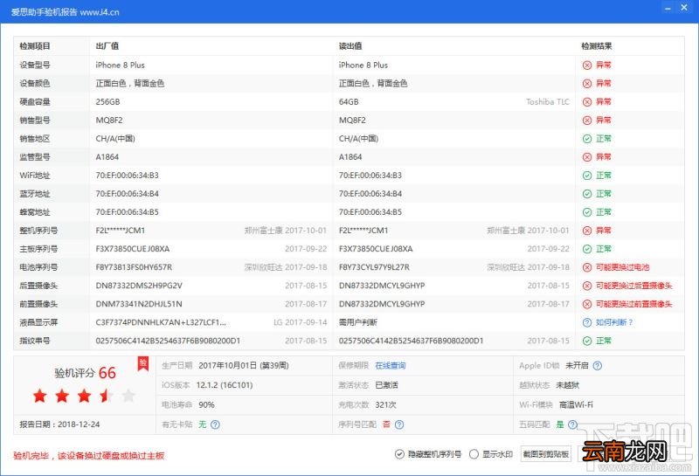
Task: Click the abnormal status icon for 设备颜色 row
Action: point(587,83)
